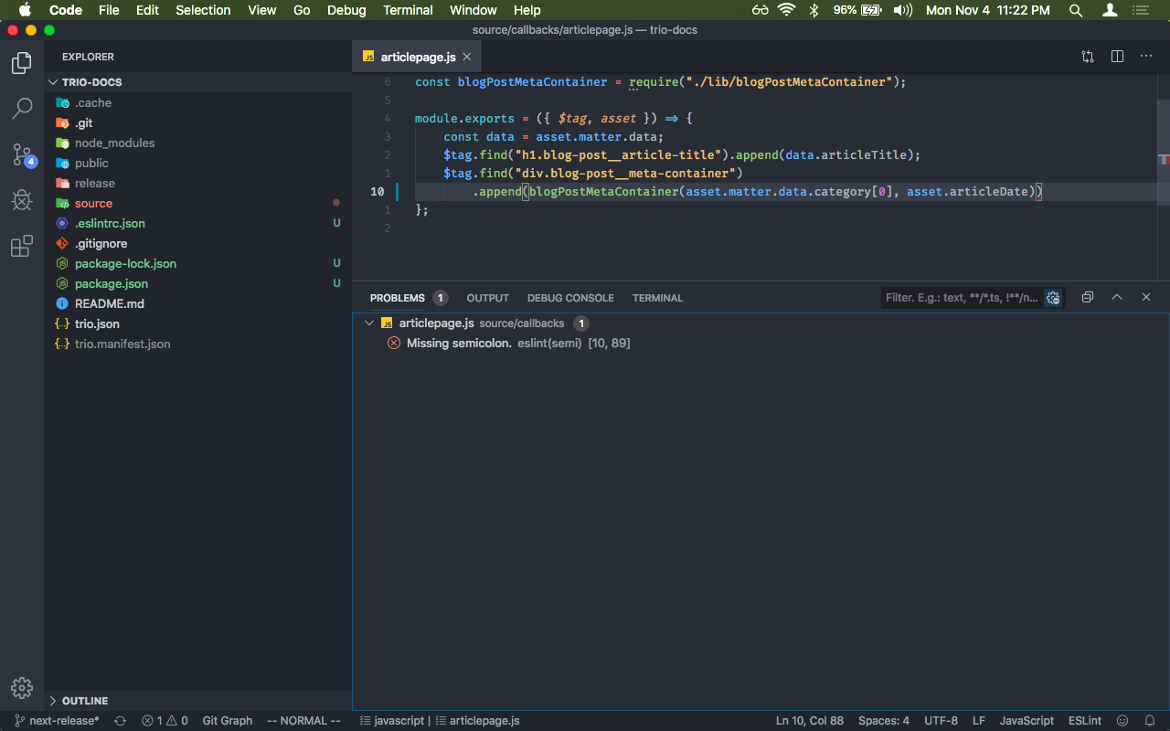Open the Search view in activity bar
Screen dimensions: 1170x731
[x=22, y=109]
